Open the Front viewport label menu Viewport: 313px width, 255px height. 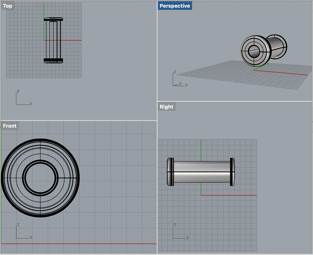(10, 126)
